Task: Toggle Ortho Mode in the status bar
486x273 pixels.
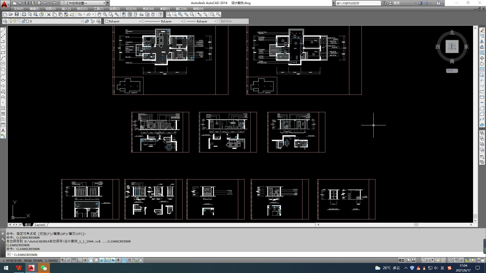Action: [x=79, y=260]
